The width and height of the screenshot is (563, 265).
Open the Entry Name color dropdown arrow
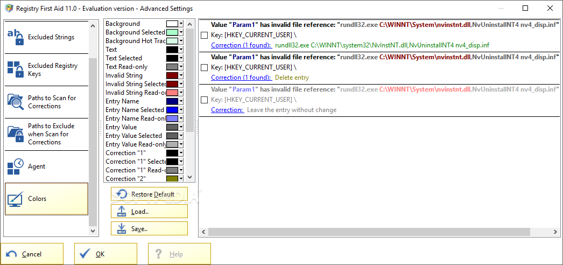pyautogui.click(x=181, y=101)
